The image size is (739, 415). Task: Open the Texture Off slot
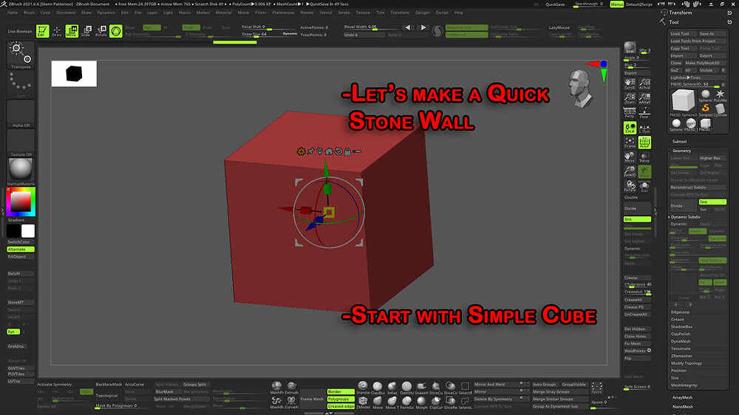[21, 143]
